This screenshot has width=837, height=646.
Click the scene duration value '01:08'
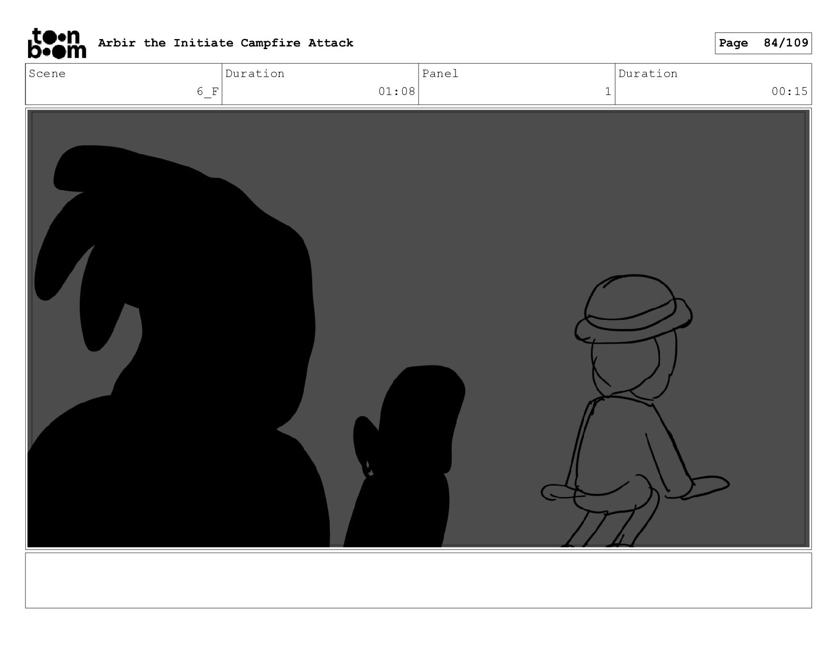pos(397,91)
